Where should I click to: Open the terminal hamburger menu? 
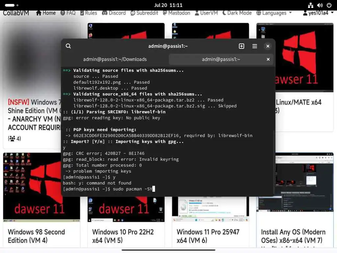click(x=254, y=46)
